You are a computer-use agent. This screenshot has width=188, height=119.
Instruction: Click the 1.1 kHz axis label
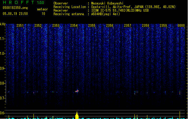click(3, 39)
